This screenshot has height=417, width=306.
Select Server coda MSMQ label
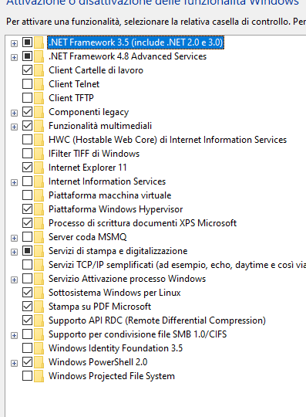(x=88, y=237)
